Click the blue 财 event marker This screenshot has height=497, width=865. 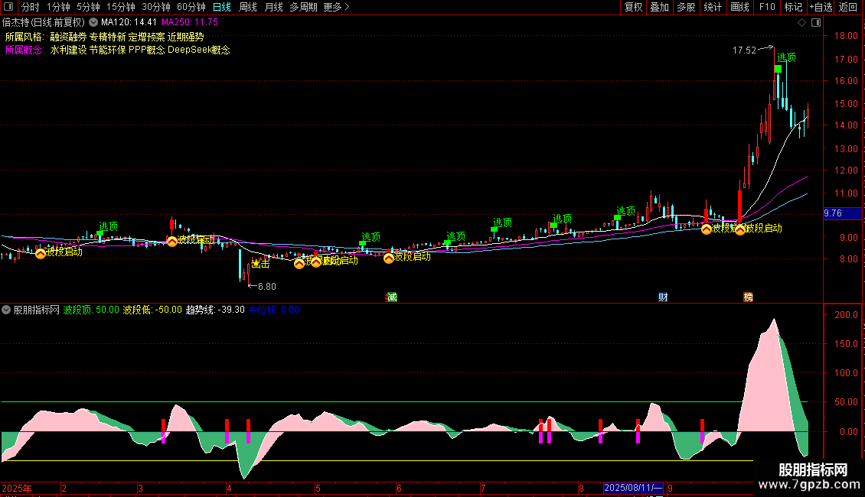tap(663, 297)
